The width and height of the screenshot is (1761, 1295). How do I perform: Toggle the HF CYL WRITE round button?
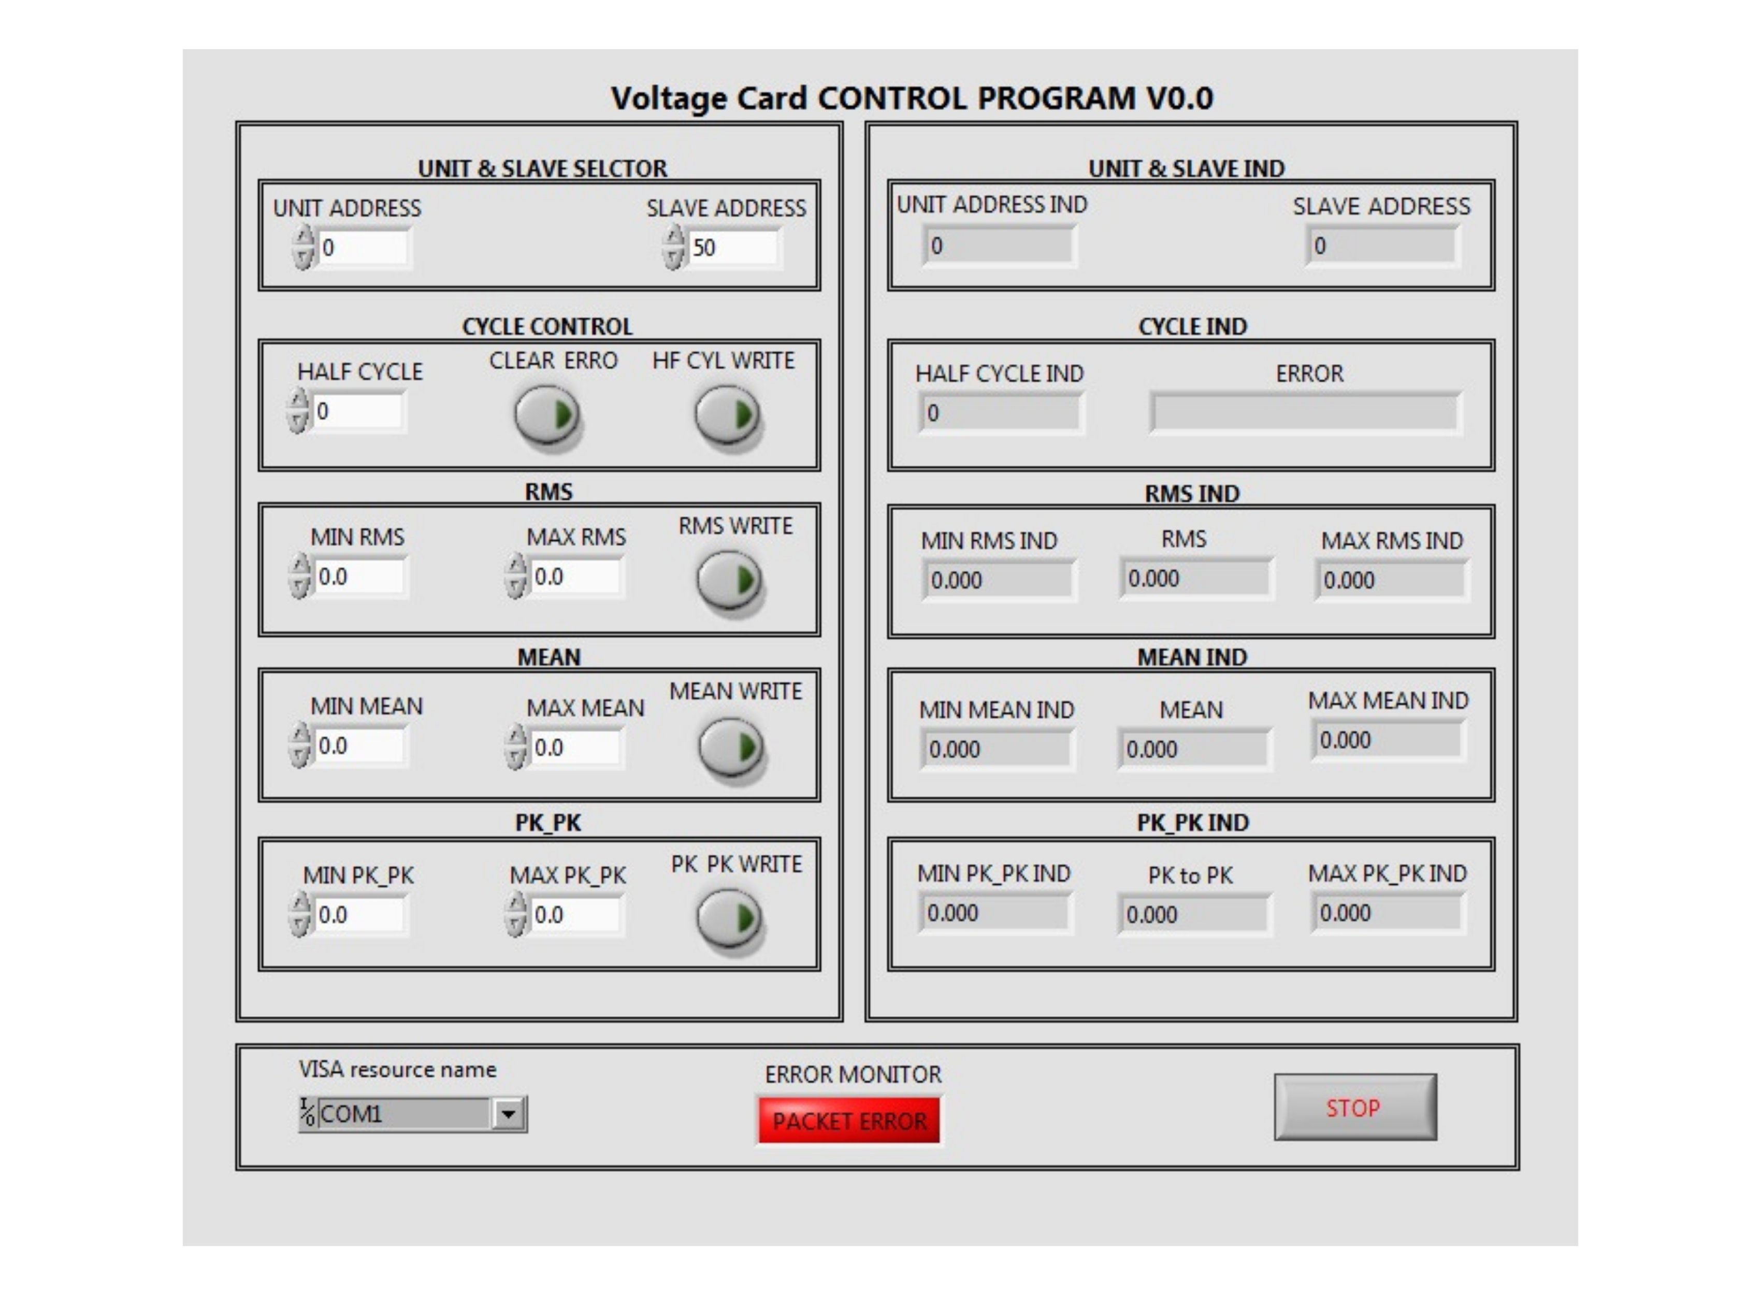pos(727,415)
